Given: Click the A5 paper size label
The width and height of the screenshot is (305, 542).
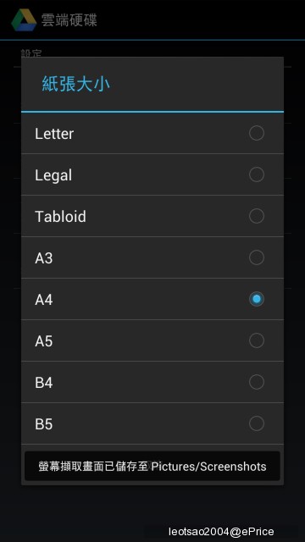Looking at the screenshot, I should pos(44,341).
